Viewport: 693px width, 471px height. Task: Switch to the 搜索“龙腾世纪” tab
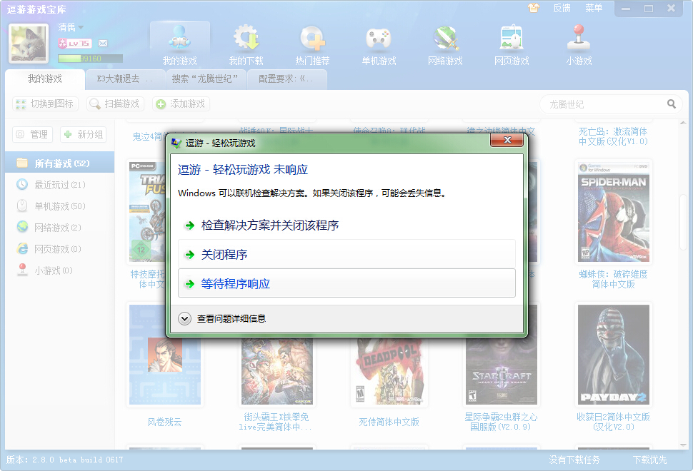coord(204,79)
